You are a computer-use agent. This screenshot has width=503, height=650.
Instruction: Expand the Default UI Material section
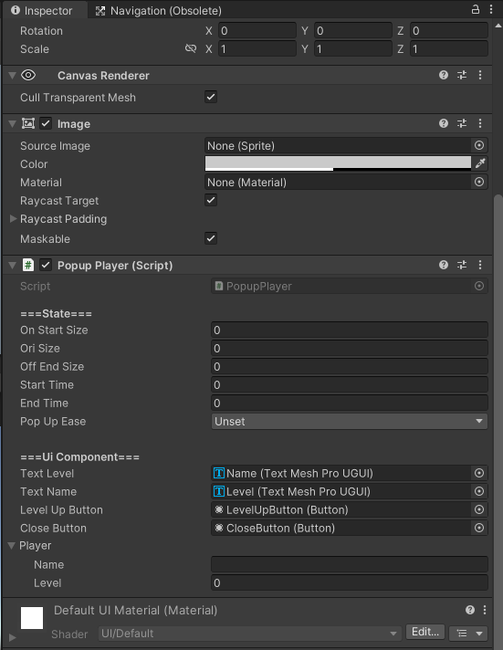13,637
